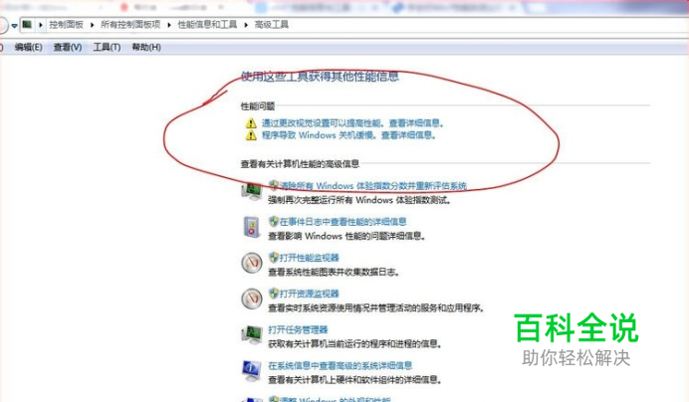The image size is (689, 402).
Task: Open 在系统信息中查看高级的系统详细信息 link
Action: (x=341, y=365)
